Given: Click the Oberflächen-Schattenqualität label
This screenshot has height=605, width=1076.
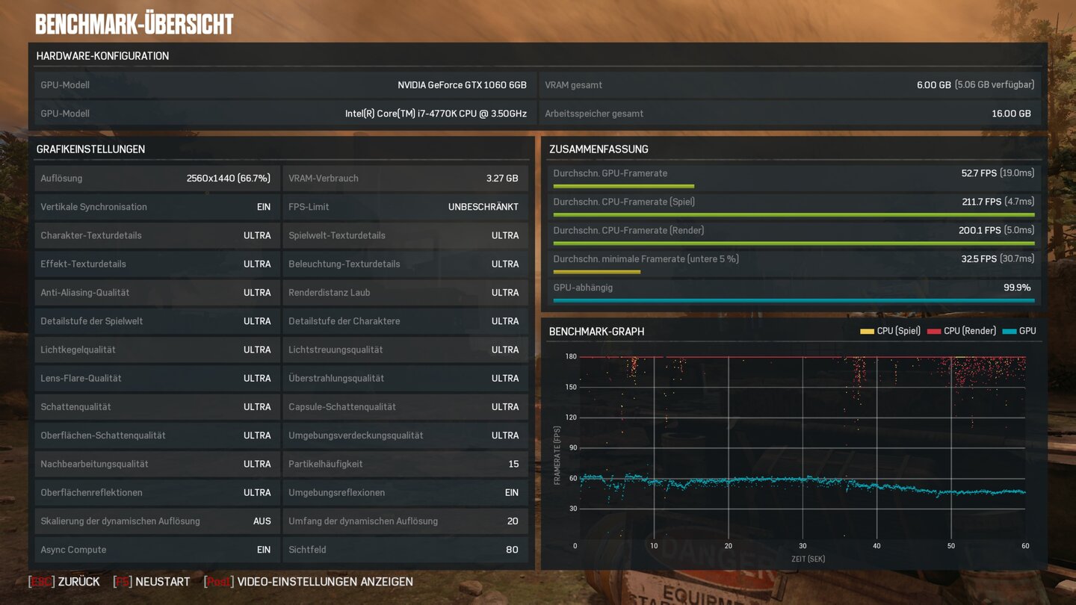Looking at the screenshot, I should click(103, 435).
